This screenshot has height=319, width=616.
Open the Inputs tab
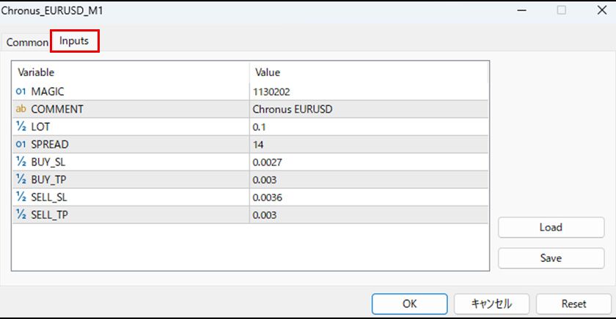[x=74, y=41]
